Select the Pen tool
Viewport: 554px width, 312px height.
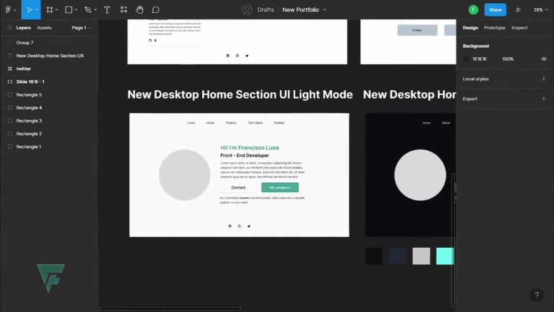(88, 10)
